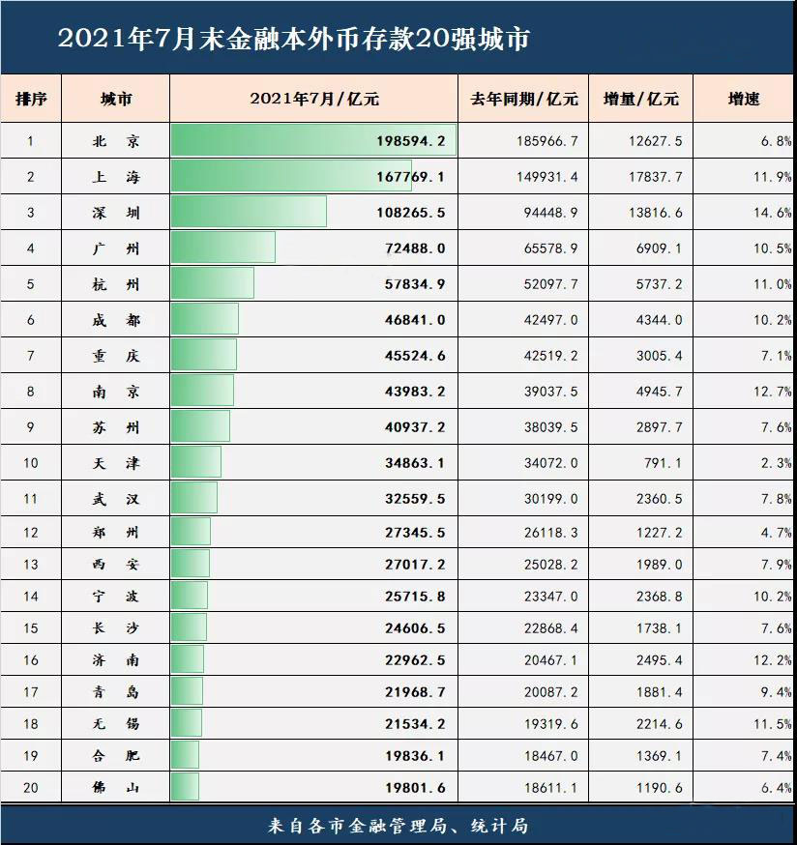This screenshot has height=845, width=797.
Task: Select city cell 佛山
Action: click(x=116, y=787)
